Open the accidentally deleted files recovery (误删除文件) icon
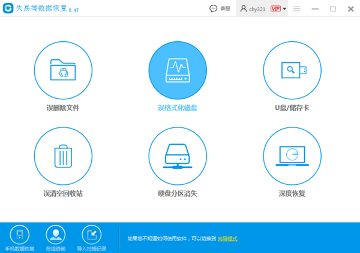 (x=62, y=71)
